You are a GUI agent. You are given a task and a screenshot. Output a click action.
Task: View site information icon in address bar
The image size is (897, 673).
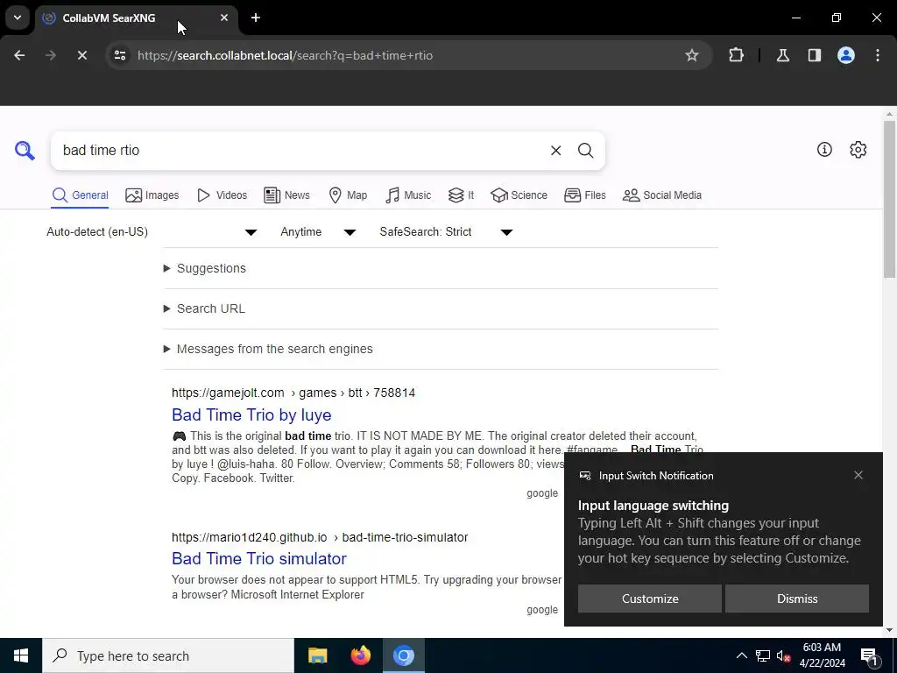120,55
